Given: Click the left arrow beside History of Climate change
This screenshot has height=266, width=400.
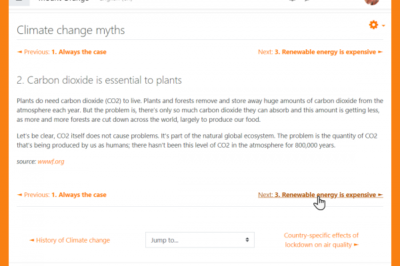Looking at the screenshot, I should (x=31, y=240).
